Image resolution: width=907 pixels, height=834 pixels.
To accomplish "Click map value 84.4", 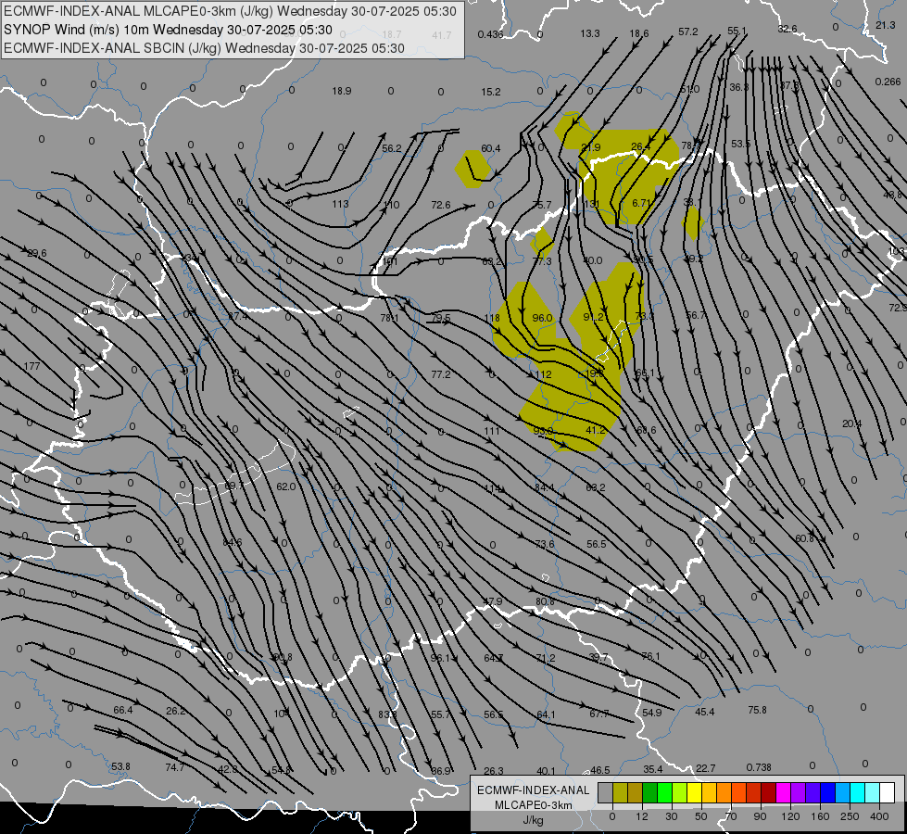I will (544, 488).
